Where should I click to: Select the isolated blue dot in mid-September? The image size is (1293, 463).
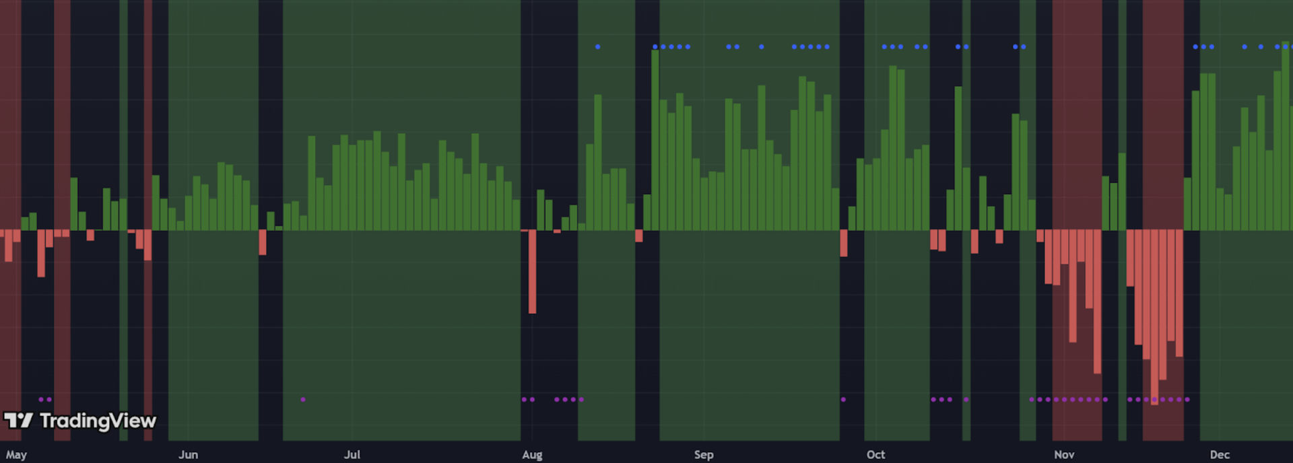tap(762, 47)
